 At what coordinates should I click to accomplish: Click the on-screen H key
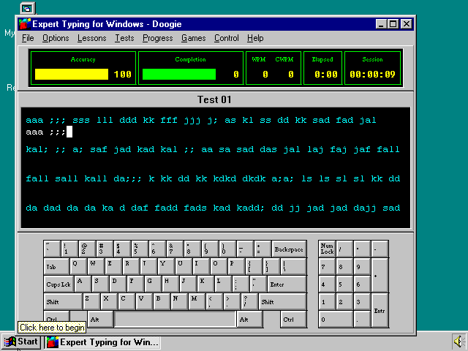[170, 284]
